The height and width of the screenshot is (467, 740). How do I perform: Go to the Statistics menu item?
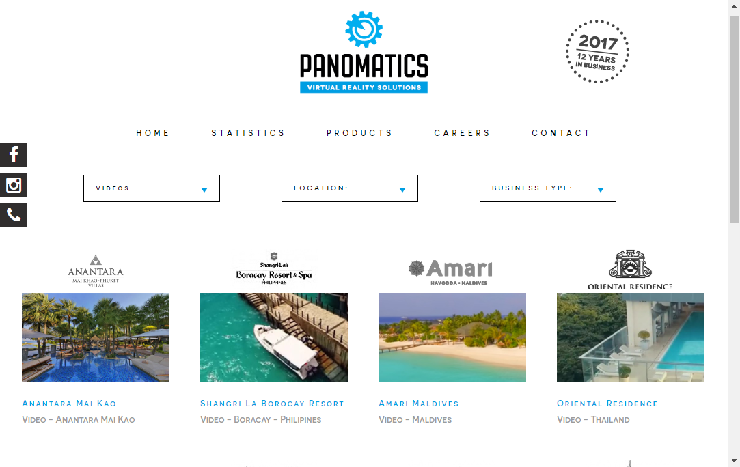[248, 133]
